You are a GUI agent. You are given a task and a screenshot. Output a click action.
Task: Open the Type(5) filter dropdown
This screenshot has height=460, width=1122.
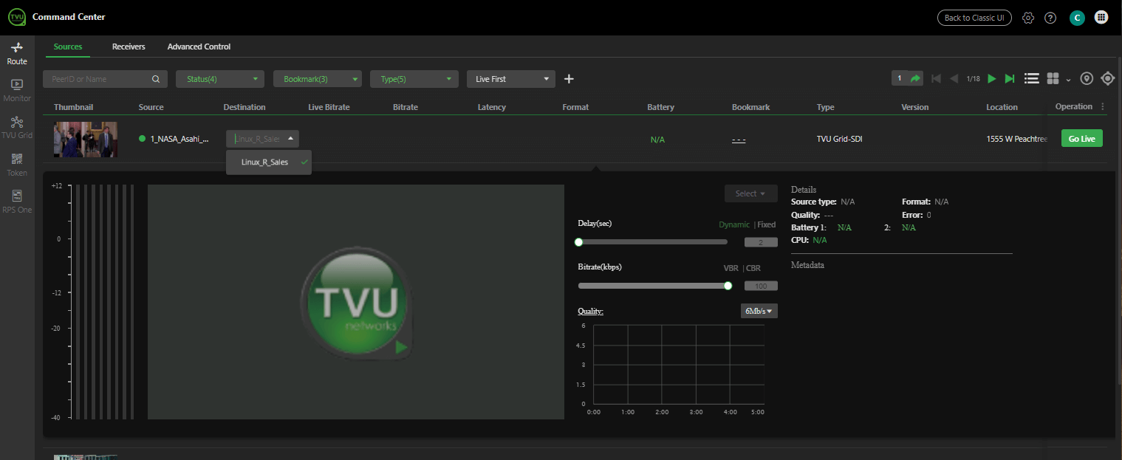(415, 79)
